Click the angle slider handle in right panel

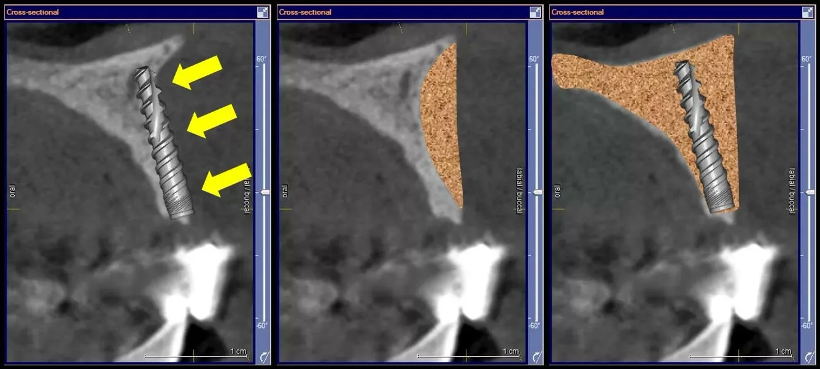[811, 192]
